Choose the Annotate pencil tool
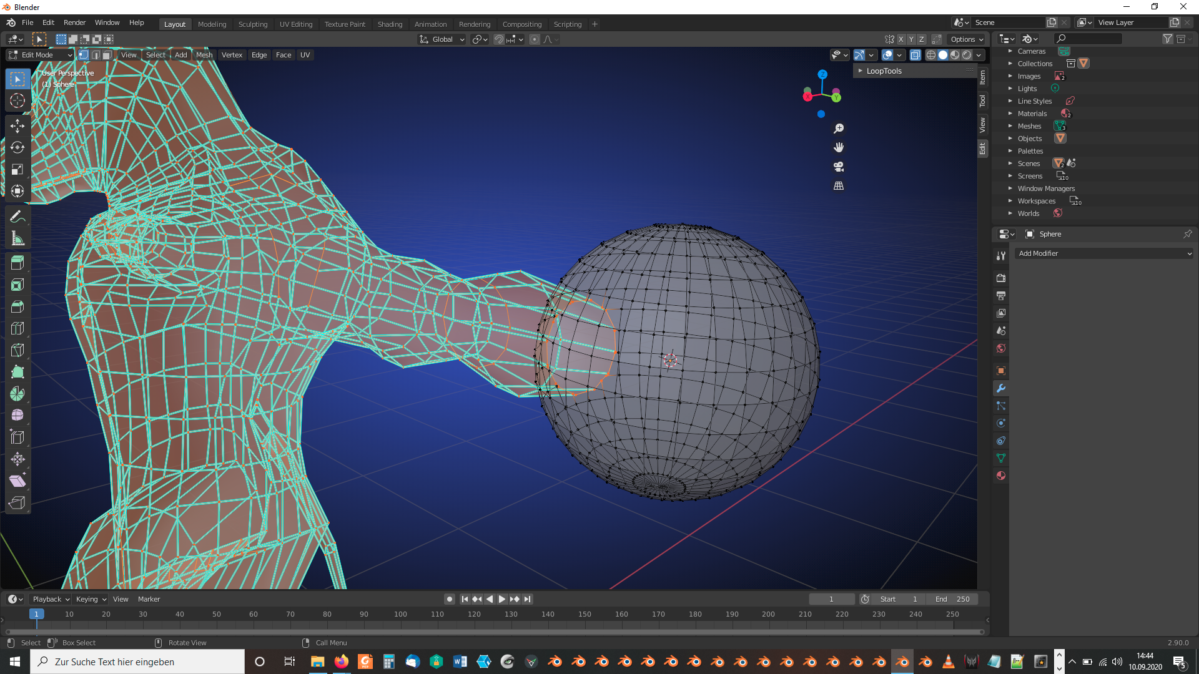 pos(17,217)
